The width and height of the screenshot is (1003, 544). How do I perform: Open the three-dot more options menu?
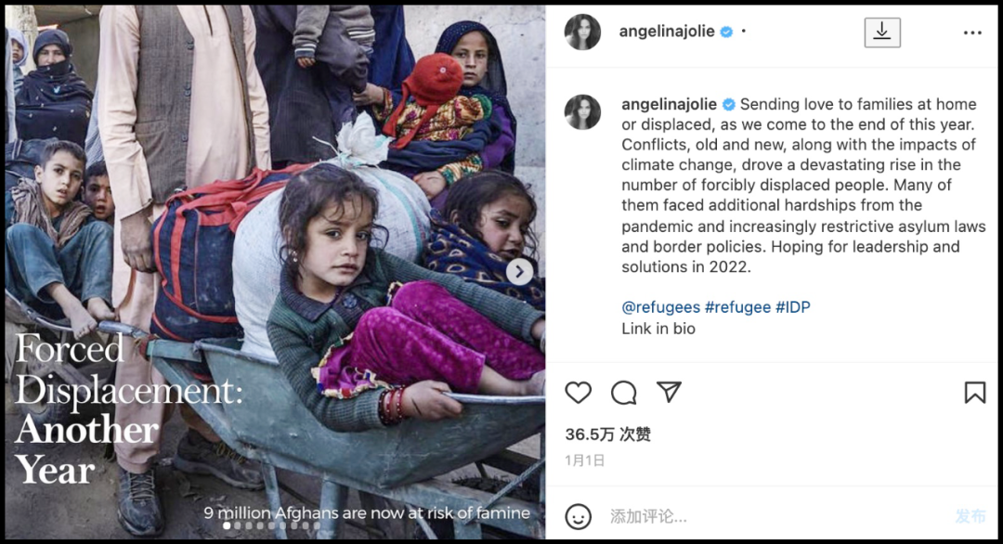pyautogui.click(x=972, y=32)
